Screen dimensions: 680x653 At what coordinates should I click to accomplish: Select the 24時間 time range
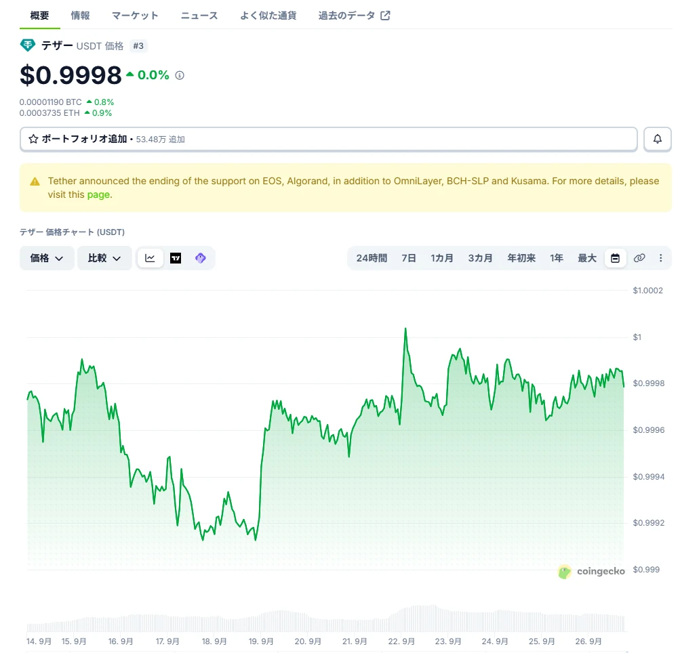pos(372,258)
